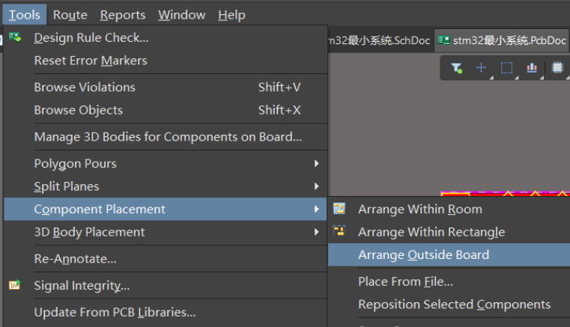
Task: Open the Help menu
Action: pos(231,15)
